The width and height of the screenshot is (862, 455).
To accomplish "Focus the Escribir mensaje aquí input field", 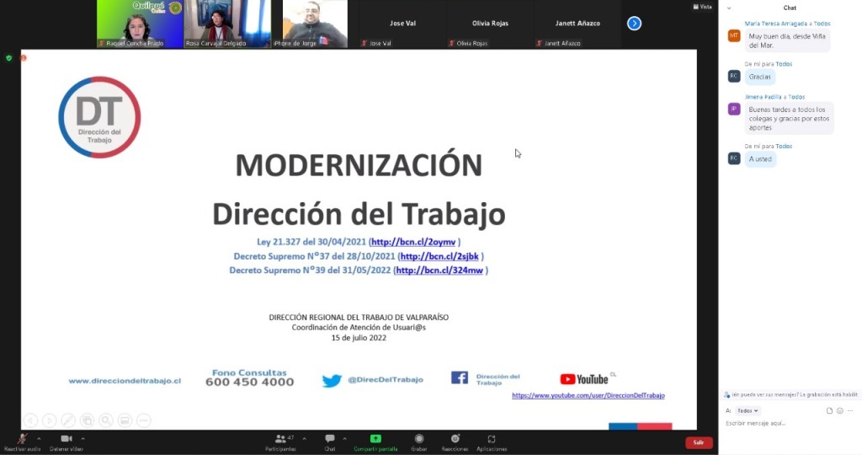I will tap(790, 423).
